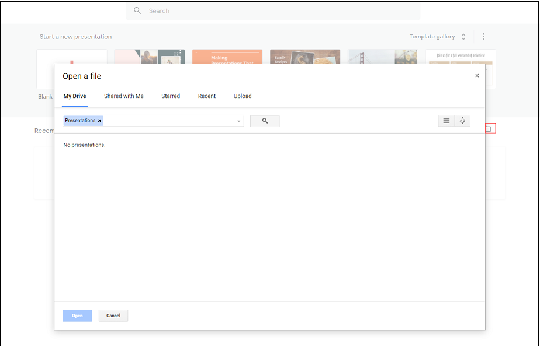Click the search magnifier in the dialog
The width and height of the screenshot is (540, 347).
click(264, 121)
